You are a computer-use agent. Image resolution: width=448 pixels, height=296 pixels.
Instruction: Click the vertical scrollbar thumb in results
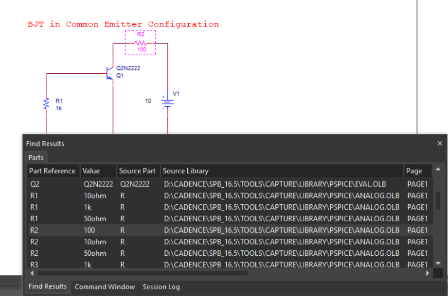pyautogui.click(x=438, y=200)
